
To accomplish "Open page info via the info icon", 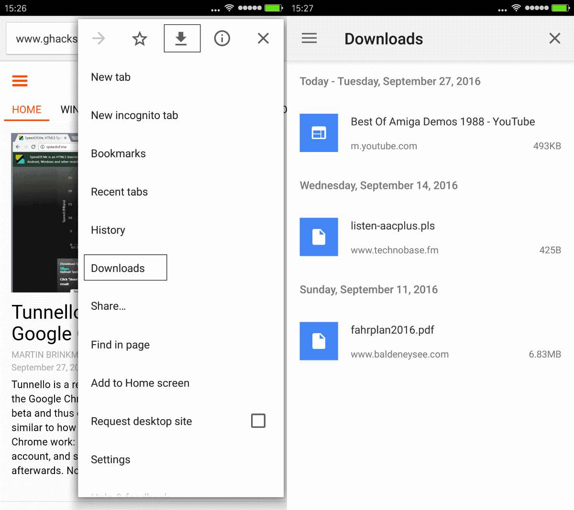I will (x=222, y=38).
